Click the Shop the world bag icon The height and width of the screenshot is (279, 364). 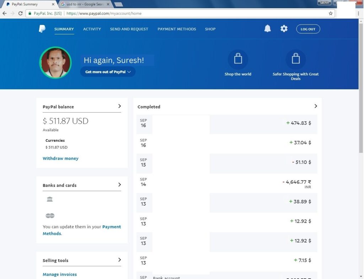pyautogui.click(x=238, y=59)
